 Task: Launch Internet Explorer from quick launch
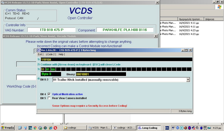(50, 128)
